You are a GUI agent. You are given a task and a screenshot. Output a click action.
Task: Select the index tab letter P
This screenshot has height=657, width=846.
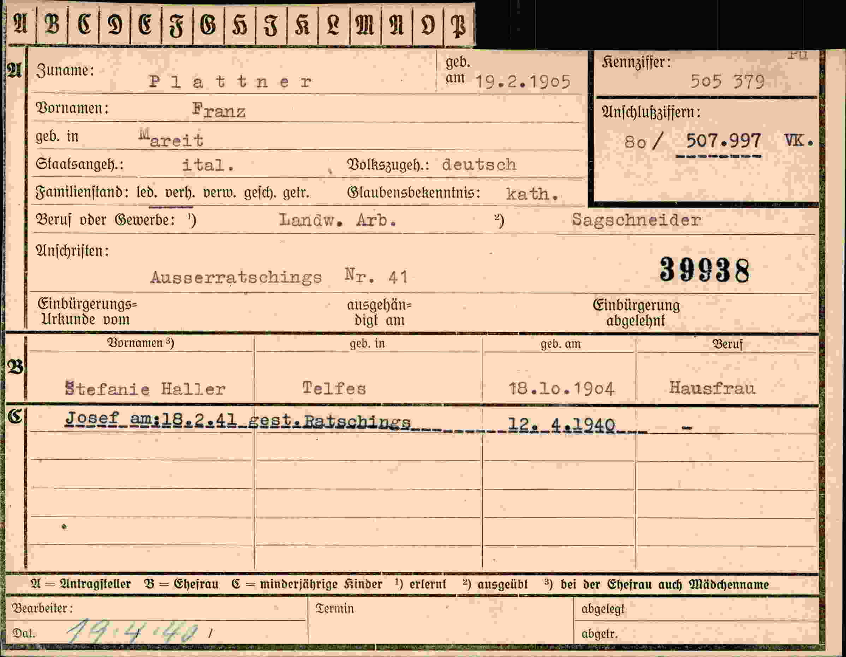point(459,26)
